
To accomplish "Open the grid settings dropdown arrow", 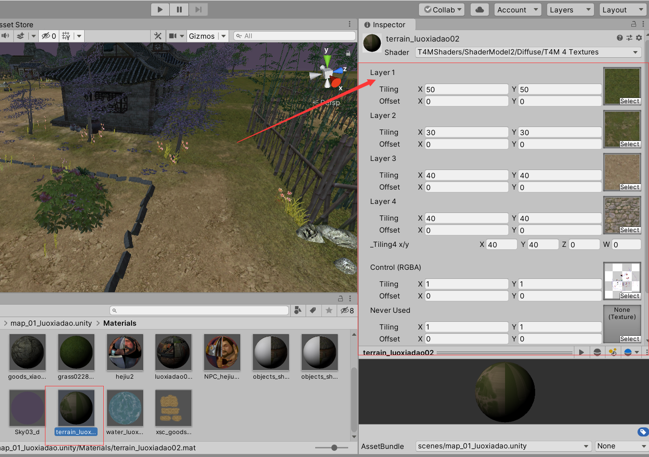I will click(x=79, y=36).
